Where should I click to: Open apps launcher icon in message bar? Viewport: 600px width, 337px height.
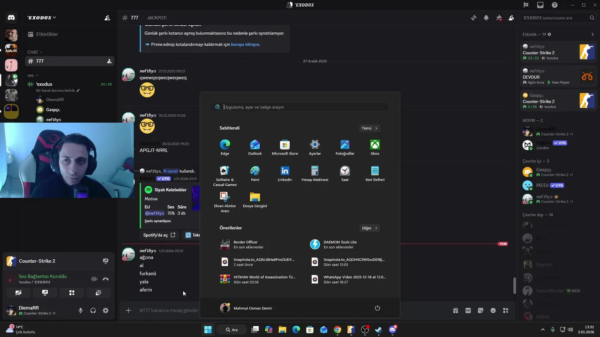pyautogui.click(x=505, y=310)
